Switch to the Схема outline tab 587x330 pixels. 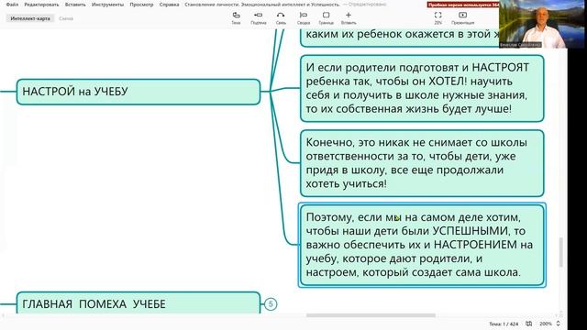coord(66,18)
